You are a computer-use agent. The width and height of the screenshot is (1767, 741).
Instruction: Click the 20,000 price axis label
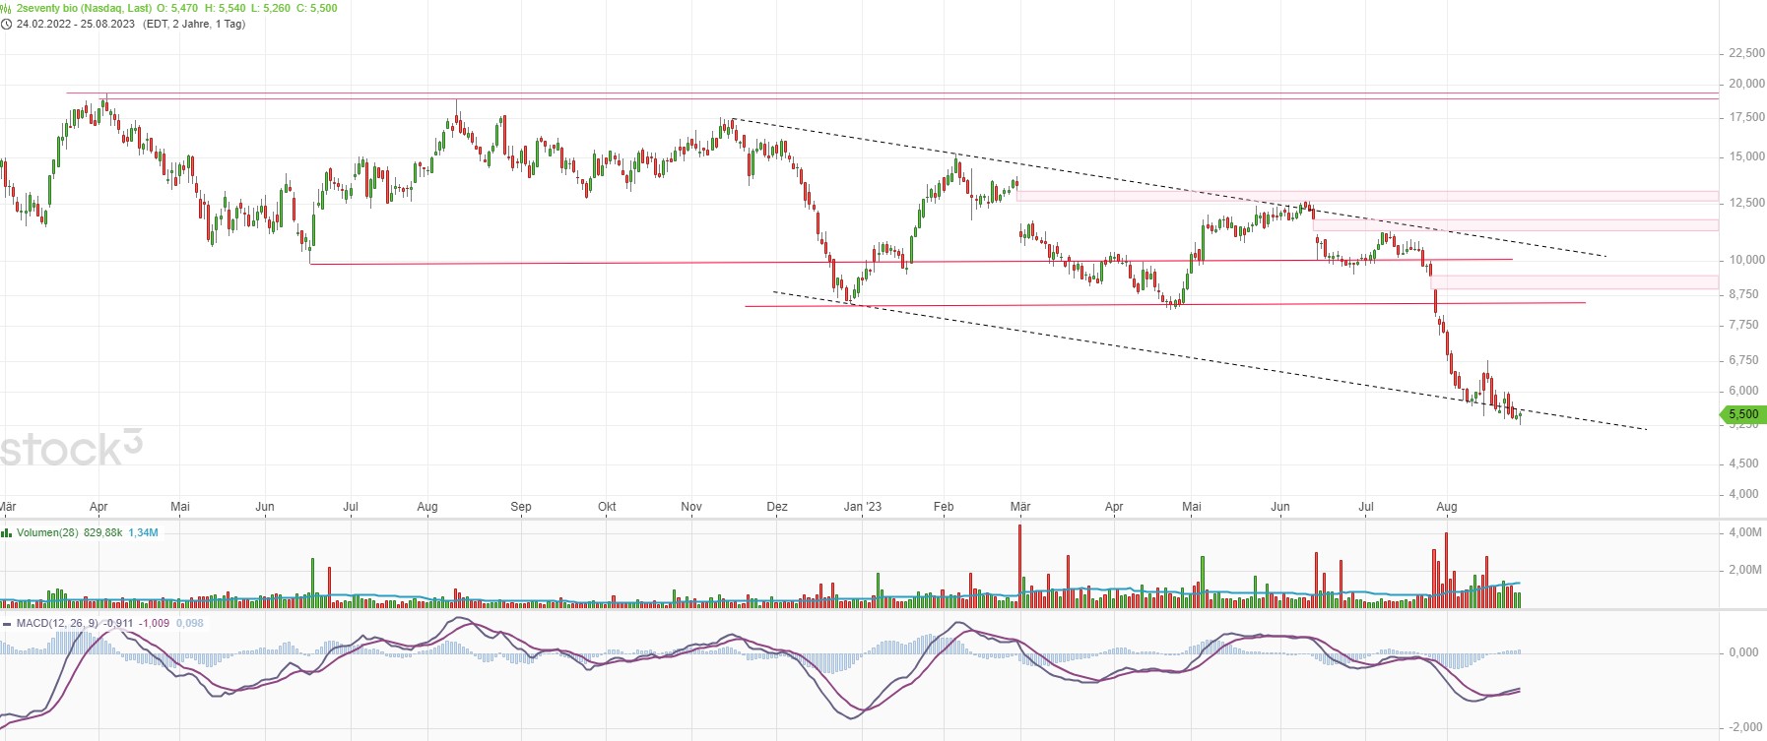tap(1746, 84)
